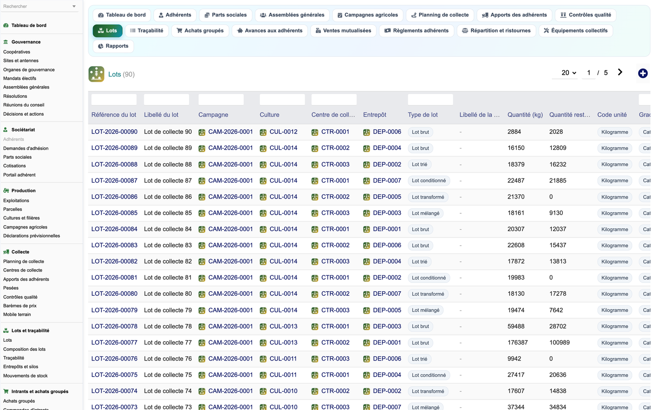This screenshot has width=662, height=410.
Task: Click center icon in LOT-2026-00082 row
Action: pos(315,262)
